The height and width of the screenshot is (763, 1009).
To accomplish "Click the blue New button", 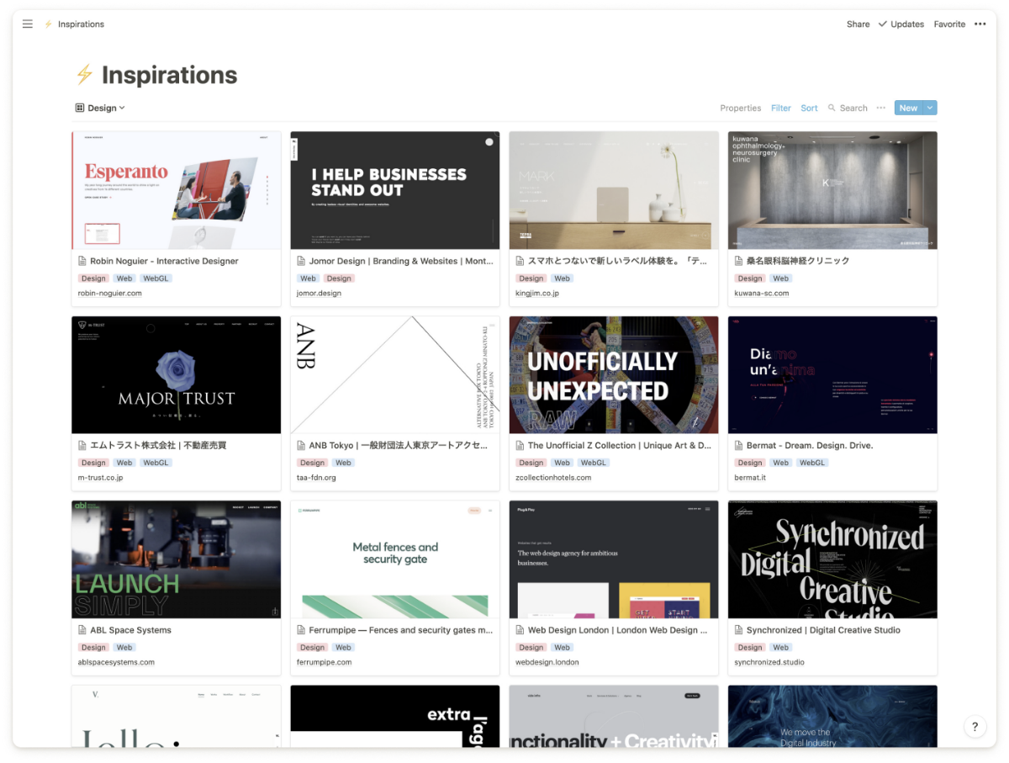I will click(x=909, y=108).
